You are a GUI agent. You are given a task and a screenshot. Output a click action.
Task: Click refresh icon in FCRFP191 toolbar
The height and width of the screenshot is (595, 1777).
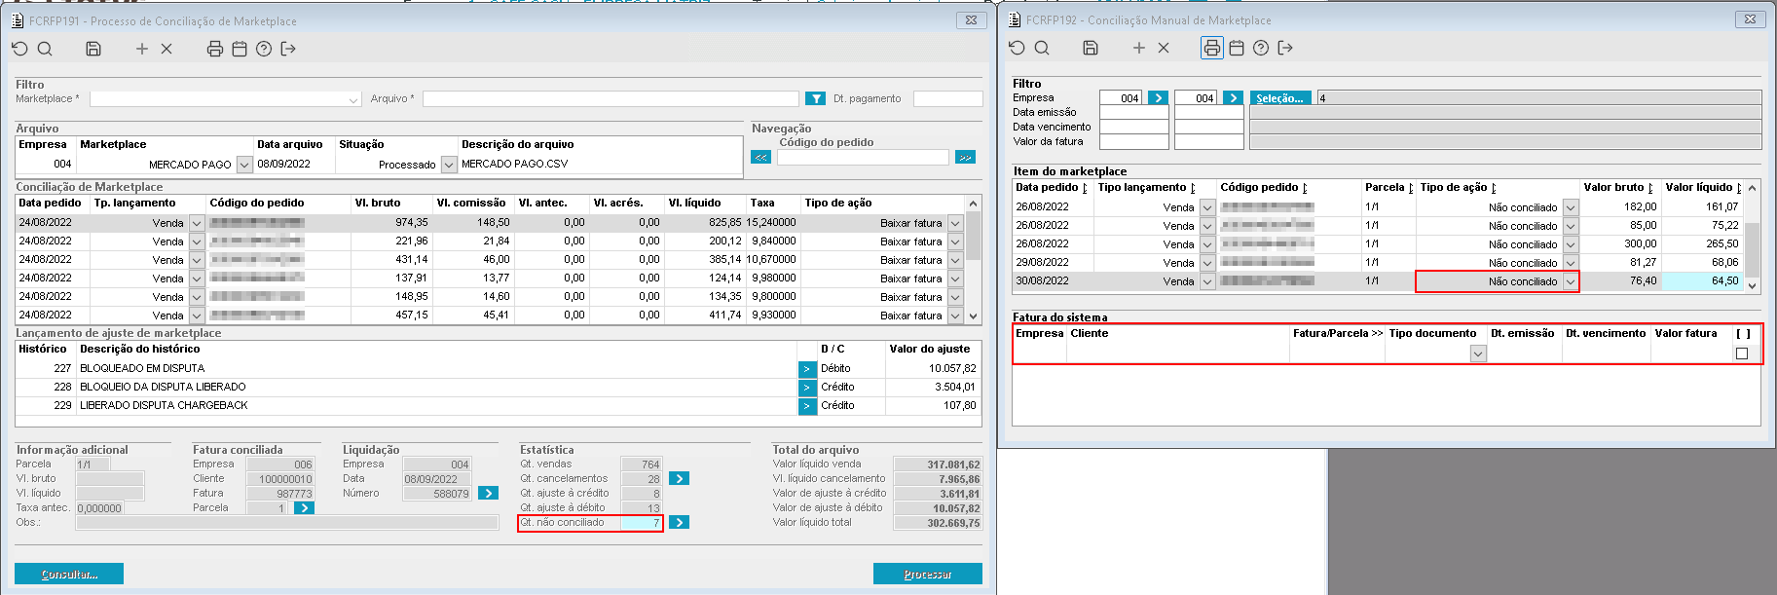19,49
